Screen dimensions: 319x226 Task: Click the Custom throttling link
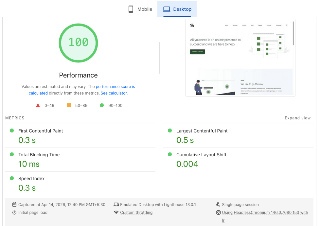tap(136, 212)
